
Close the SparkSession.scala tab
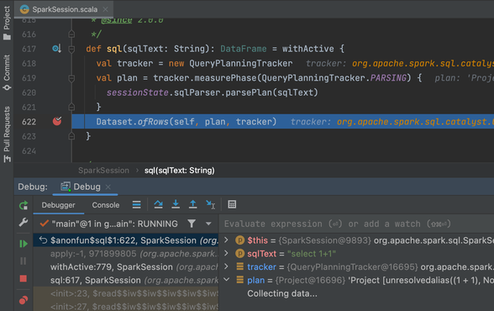(106, 9)
